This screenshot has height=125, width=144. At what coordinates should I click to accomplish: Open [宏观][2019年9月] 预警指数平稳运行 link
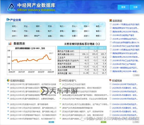pos(33,119)
